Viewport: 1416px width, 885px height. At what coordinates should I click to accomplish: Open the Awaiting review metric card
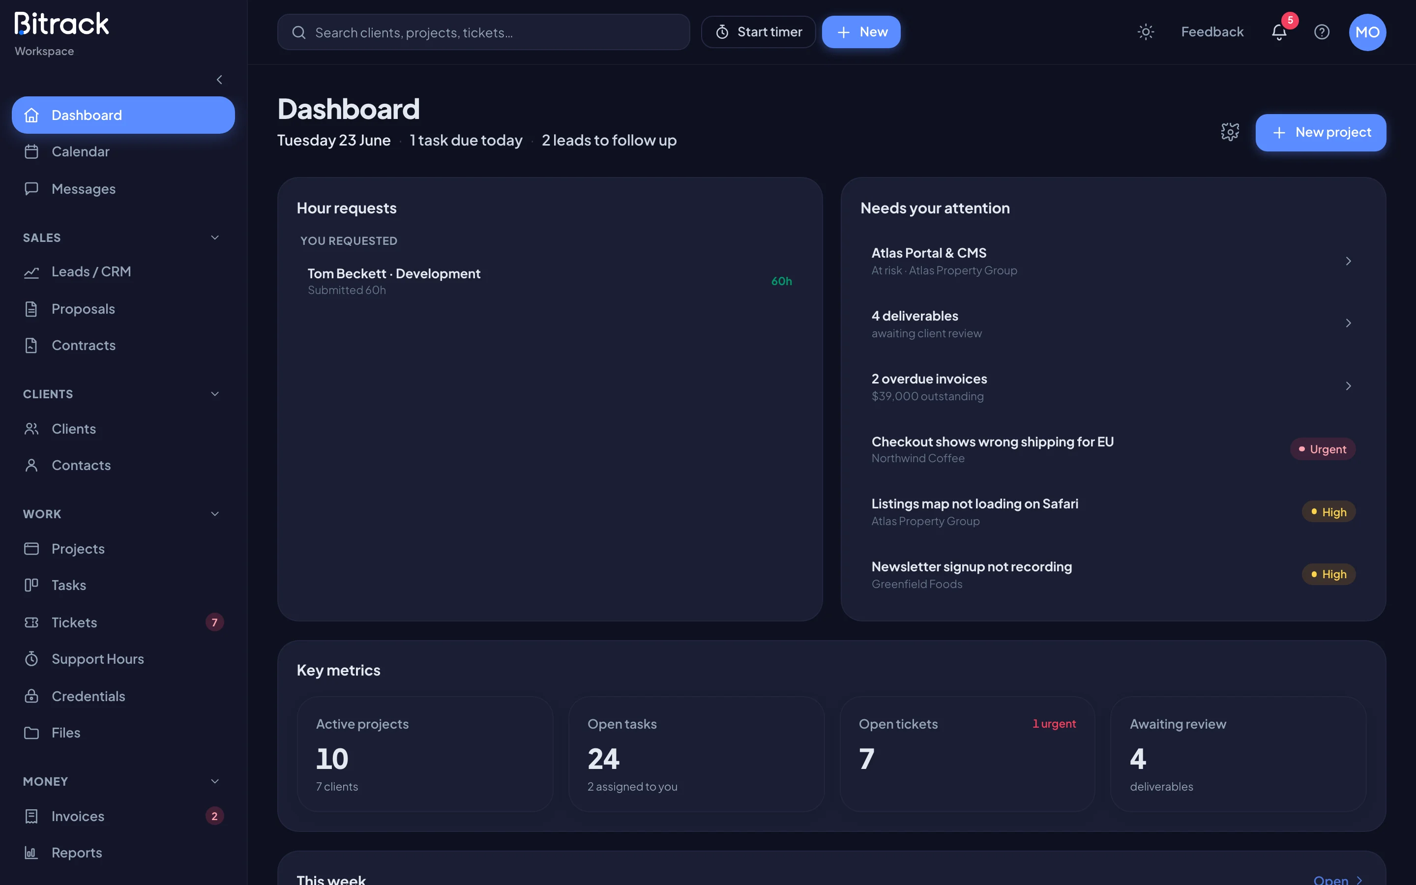[1238, 754]
